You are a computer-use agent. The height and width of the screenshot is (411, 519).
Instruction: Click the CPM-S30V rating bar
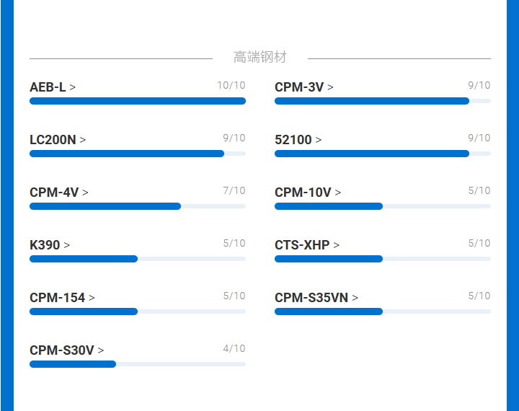(x=138, y=364)
